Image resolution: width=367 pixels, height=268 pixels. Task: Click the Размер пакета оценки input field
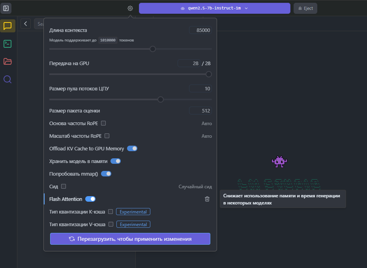coord(200,111)
